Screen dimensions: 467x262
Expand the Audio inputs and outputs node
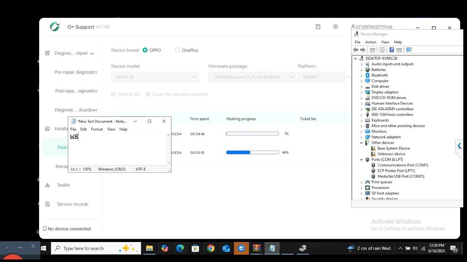pos(362,64)
